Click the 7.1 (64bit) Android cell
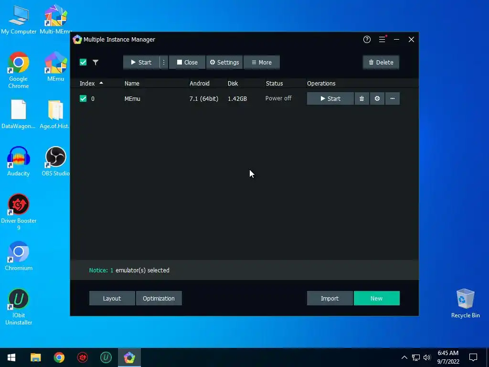The width and height of the screenshot is (489, 367). point(203,98)
